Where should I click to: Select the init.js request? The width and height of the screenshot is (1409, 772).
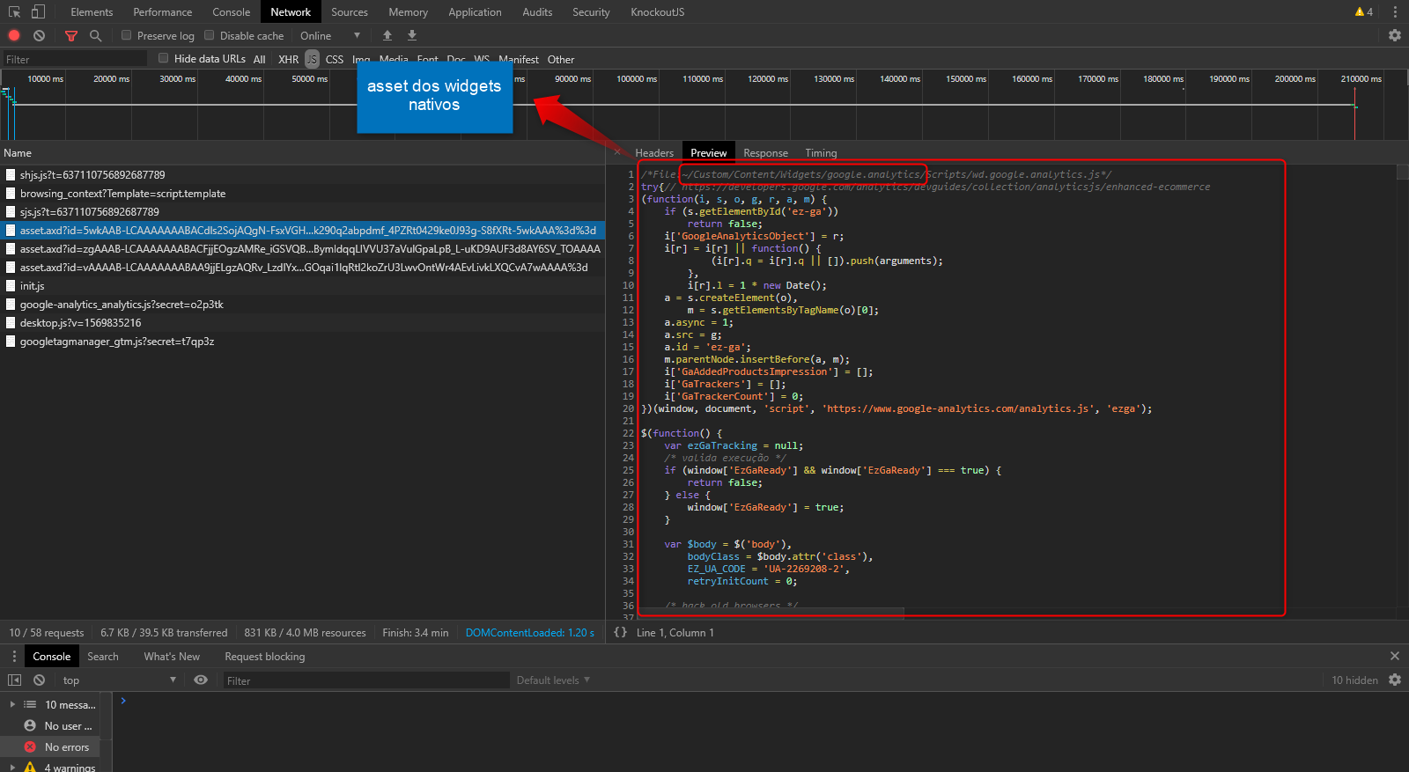coord(302,286)
